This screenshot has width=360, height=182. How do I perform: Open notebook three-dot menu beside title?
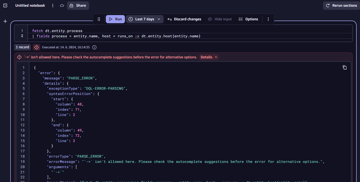point(53,5)
